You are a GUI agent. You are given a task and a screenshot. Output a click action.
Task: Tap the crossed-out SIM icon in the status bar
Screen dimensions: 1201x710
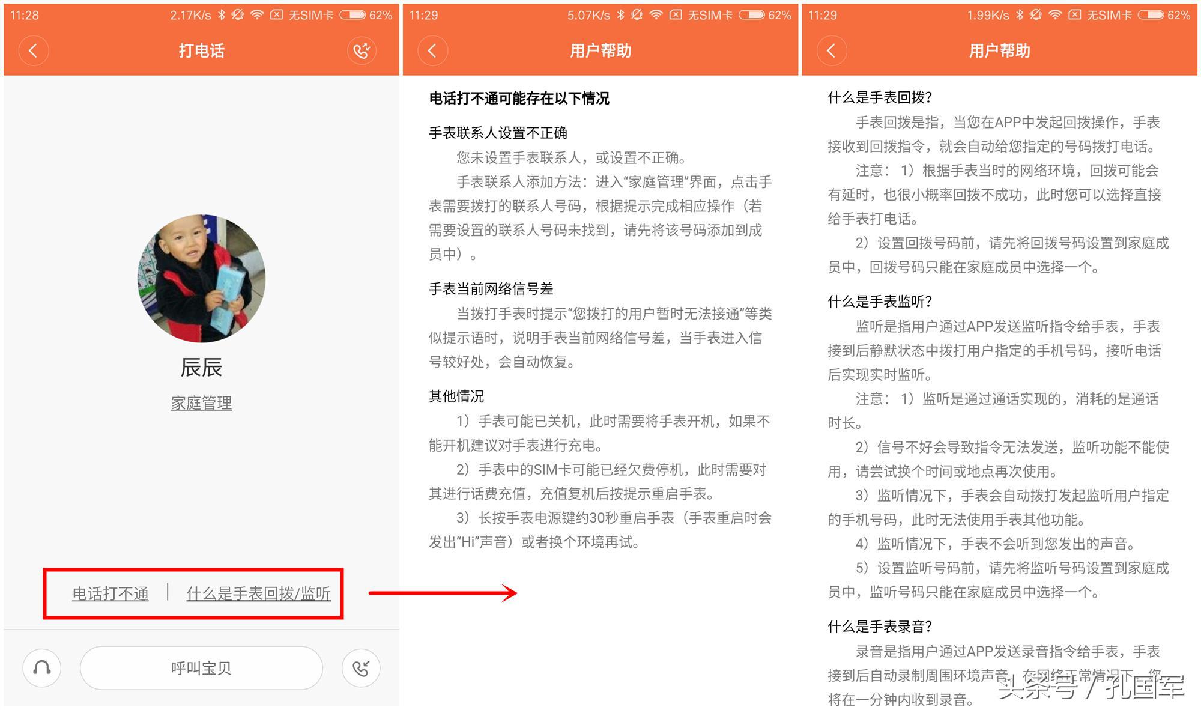pos(277,13)
